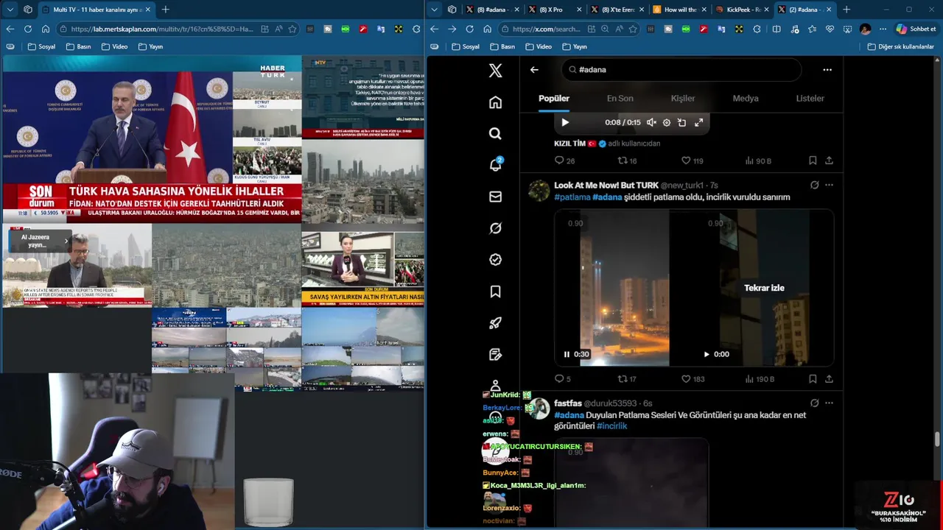This screenshot has height=530, width=943.
Task: Click Sohbet et Copilot button
Action: (x=916, y=29)
